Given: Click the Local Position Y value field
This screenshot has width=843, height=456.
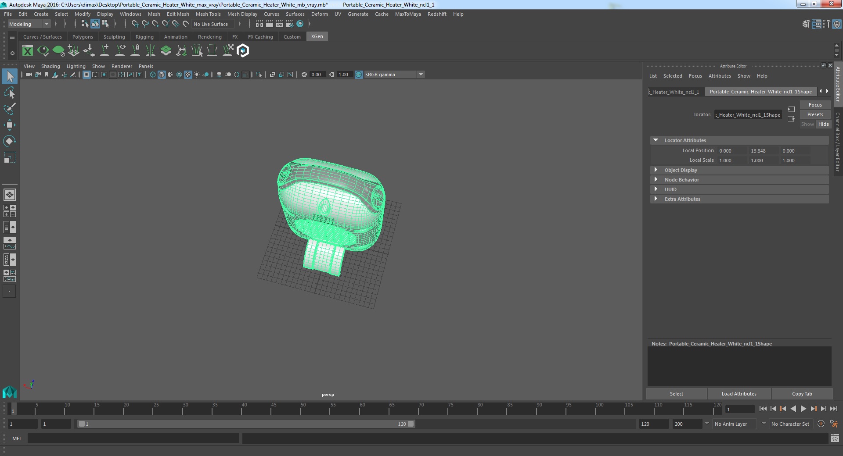Looking at the screenshot, I should 763,151.
